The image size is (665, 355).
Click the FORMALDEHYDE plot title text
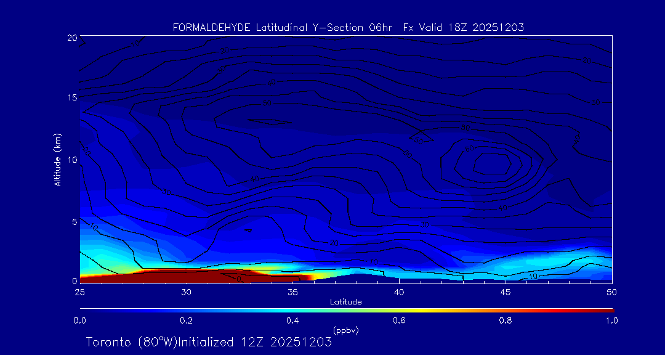(x=348, y=28)
